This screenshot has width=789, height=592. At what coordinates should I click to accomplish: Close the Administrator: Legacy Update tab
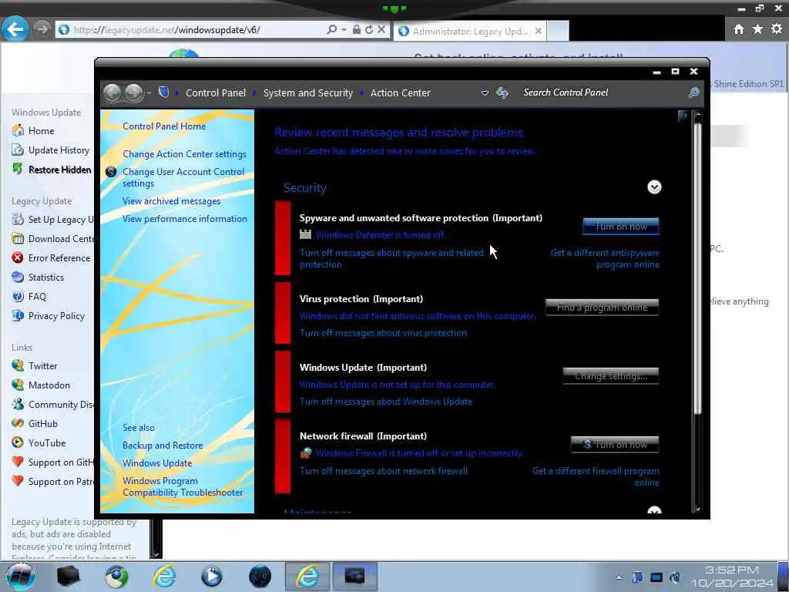tap(538, 31)
